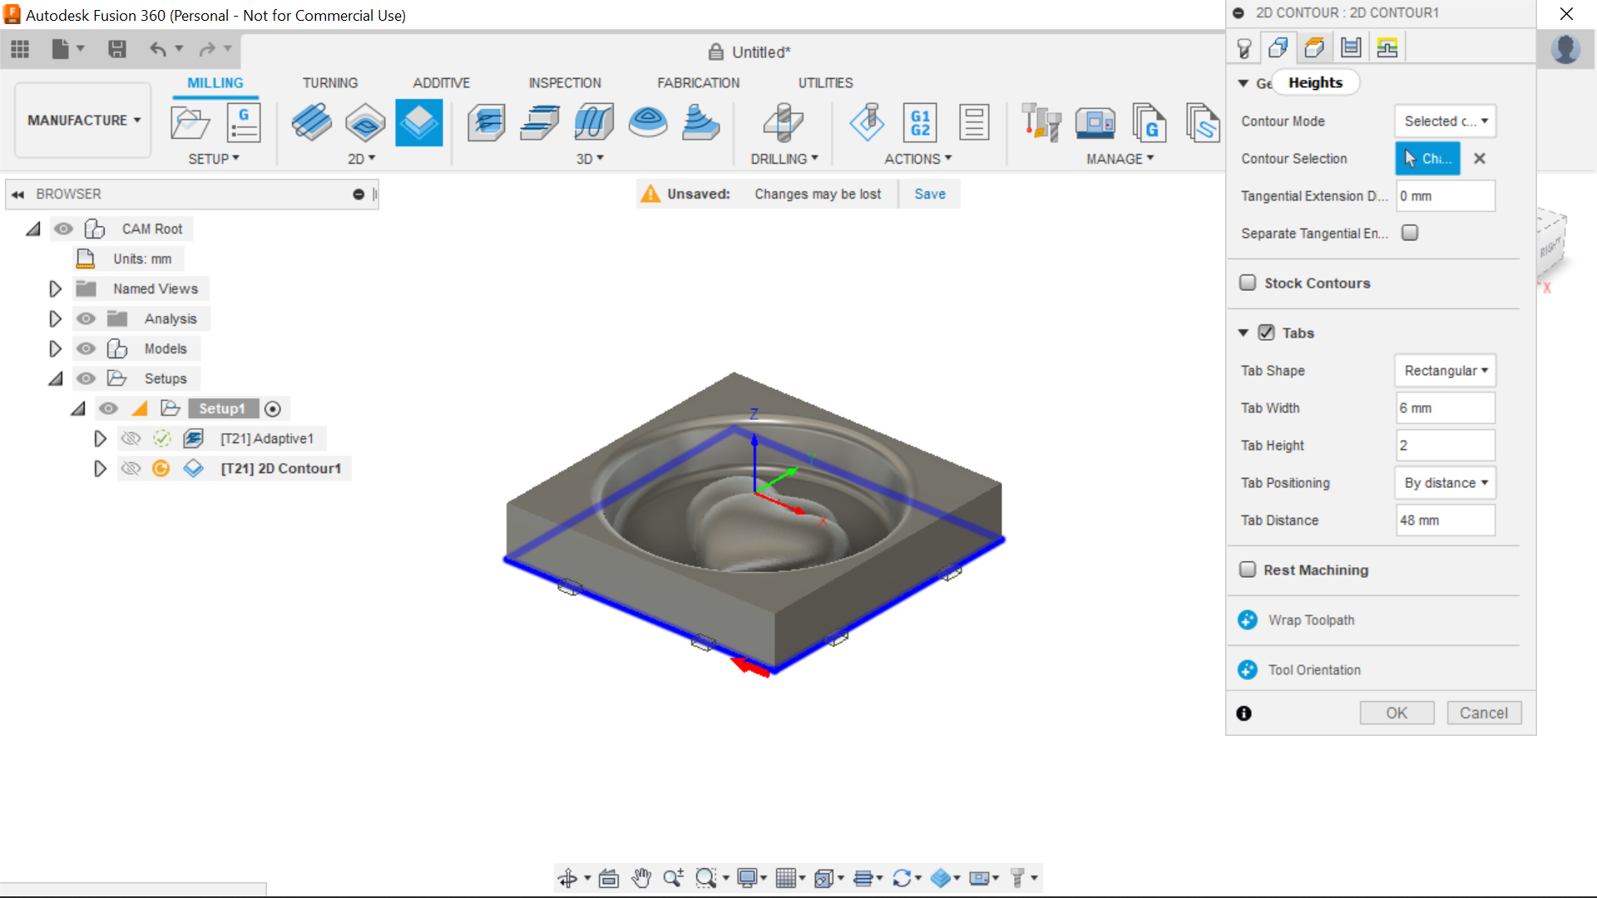Open the Tab Positioning dropdown

tap(1445, 483)
